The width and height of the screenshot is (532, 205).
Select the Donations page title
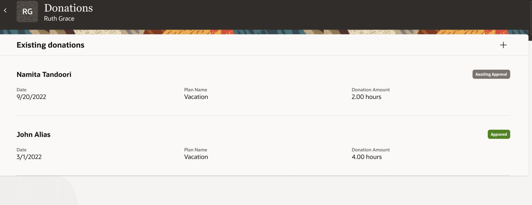pyautogui.click(x=68, y=8)
